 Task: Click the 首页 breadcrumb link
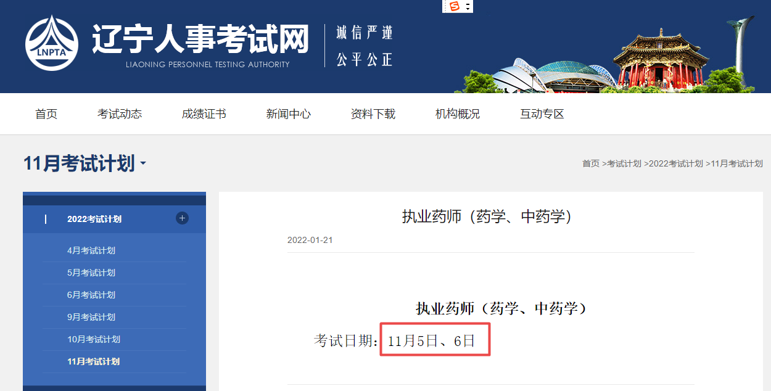(590, 163)
